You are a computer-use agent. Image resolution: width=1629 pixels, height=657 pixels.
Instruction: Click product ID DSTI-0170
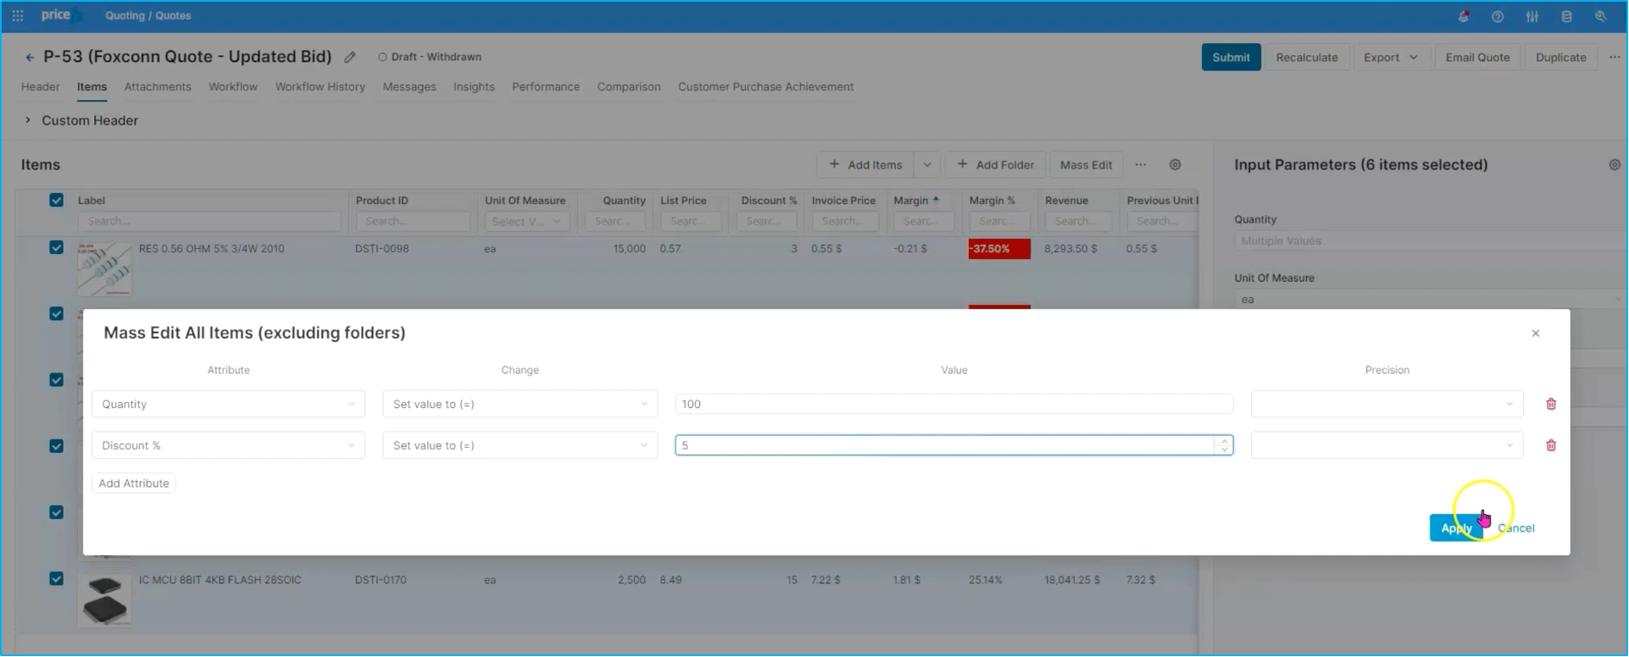point(381,580)
